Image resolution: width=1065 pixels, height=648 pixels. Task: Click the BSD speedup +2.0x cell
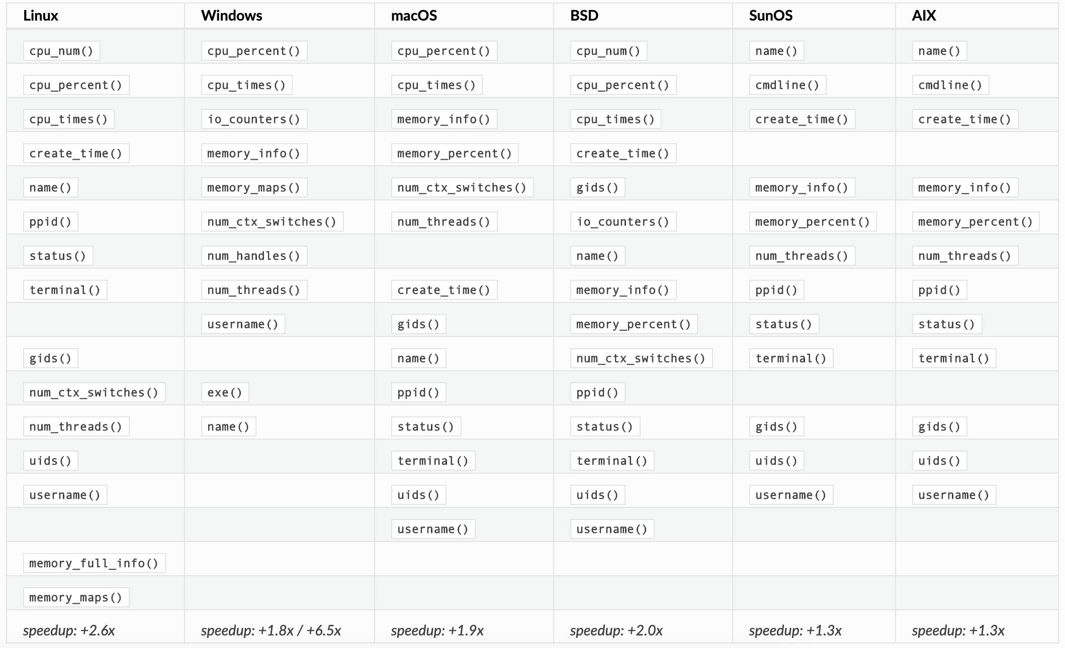616,630
